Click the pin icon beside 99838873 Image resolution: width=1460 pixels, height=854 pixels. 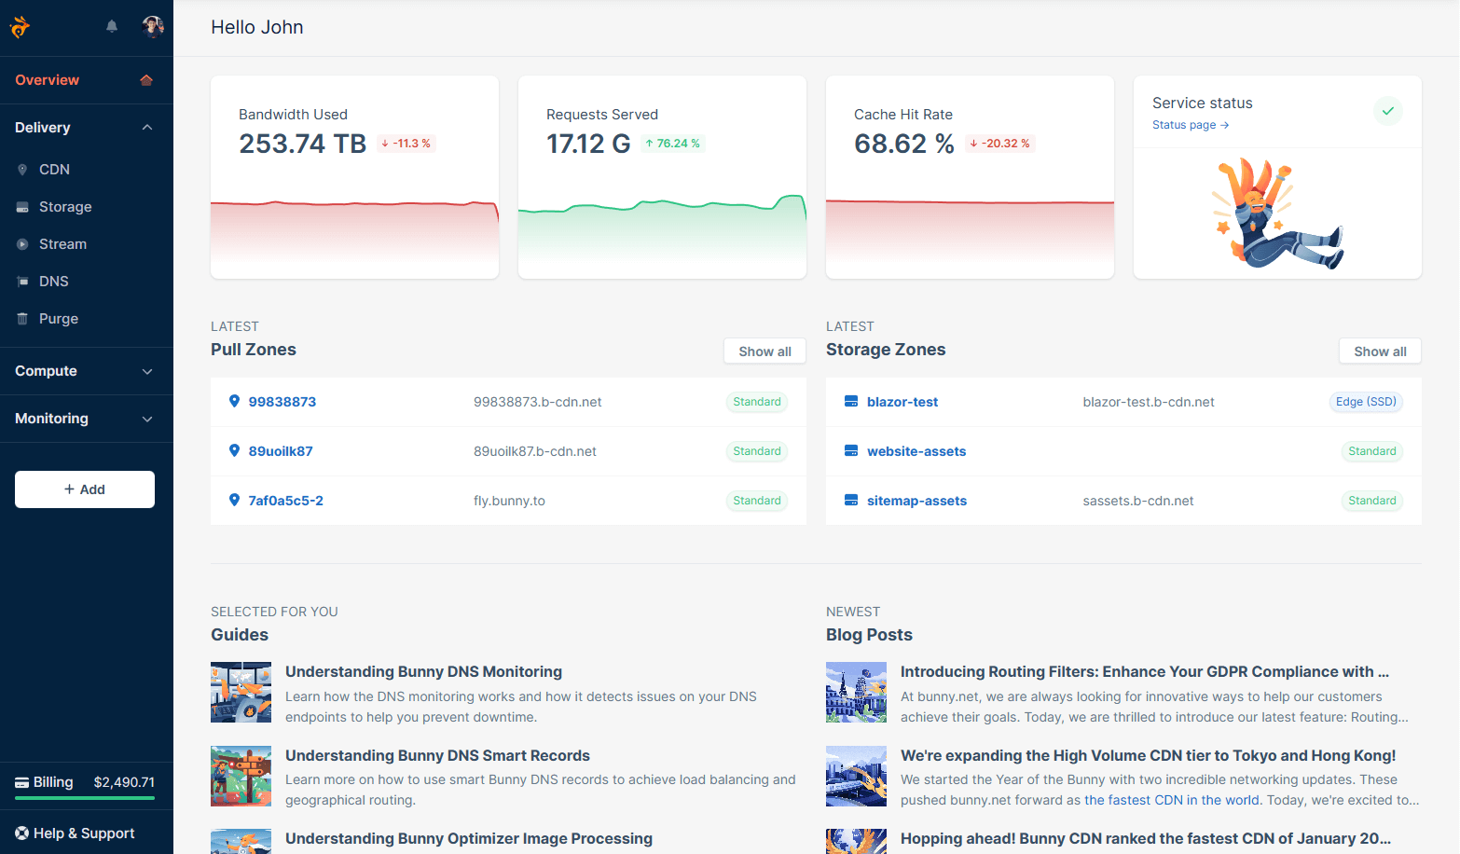point(234,401)
